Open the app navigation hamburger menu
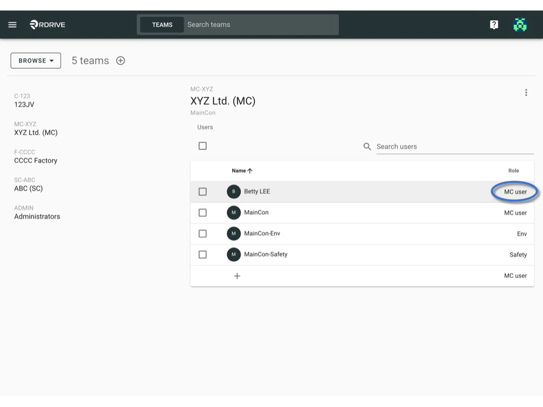543x407 pixels. 12,24
